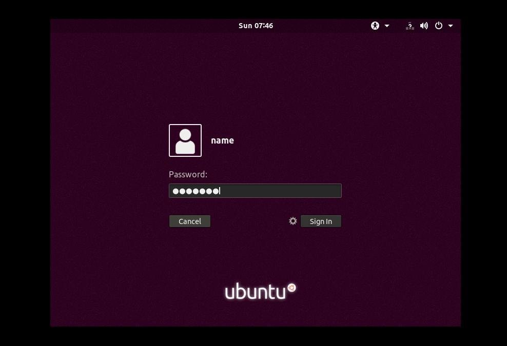Screen dimensions: 507x346
Task: Open the accessibility menu icon
Action: pos(375,25)
